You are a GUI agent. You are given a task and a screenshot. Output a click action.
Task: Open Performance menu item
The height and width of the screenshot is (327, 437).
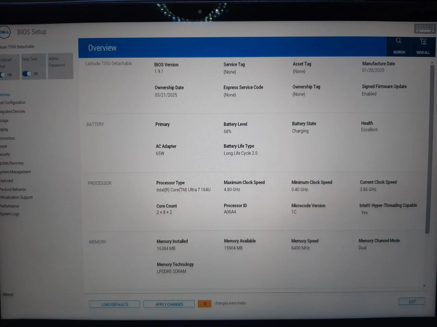tap(10, 206)
